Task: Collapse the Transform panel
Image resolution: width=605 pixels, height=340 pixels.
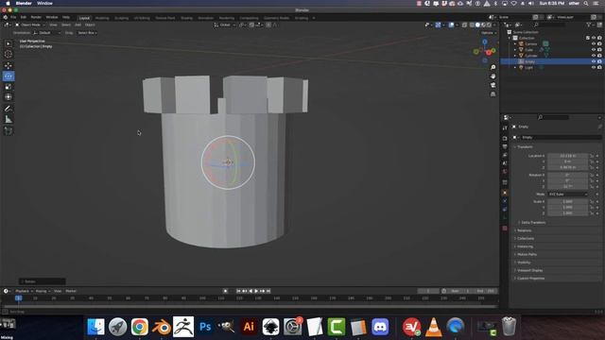Action: click(524, 147)
